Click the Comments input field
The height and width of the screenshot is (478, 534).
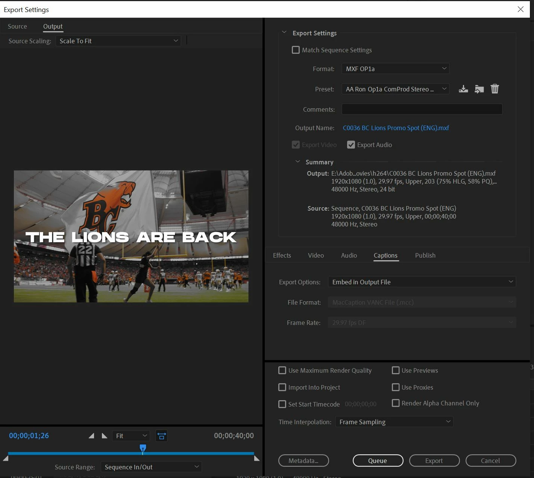[x=422, y=109]
